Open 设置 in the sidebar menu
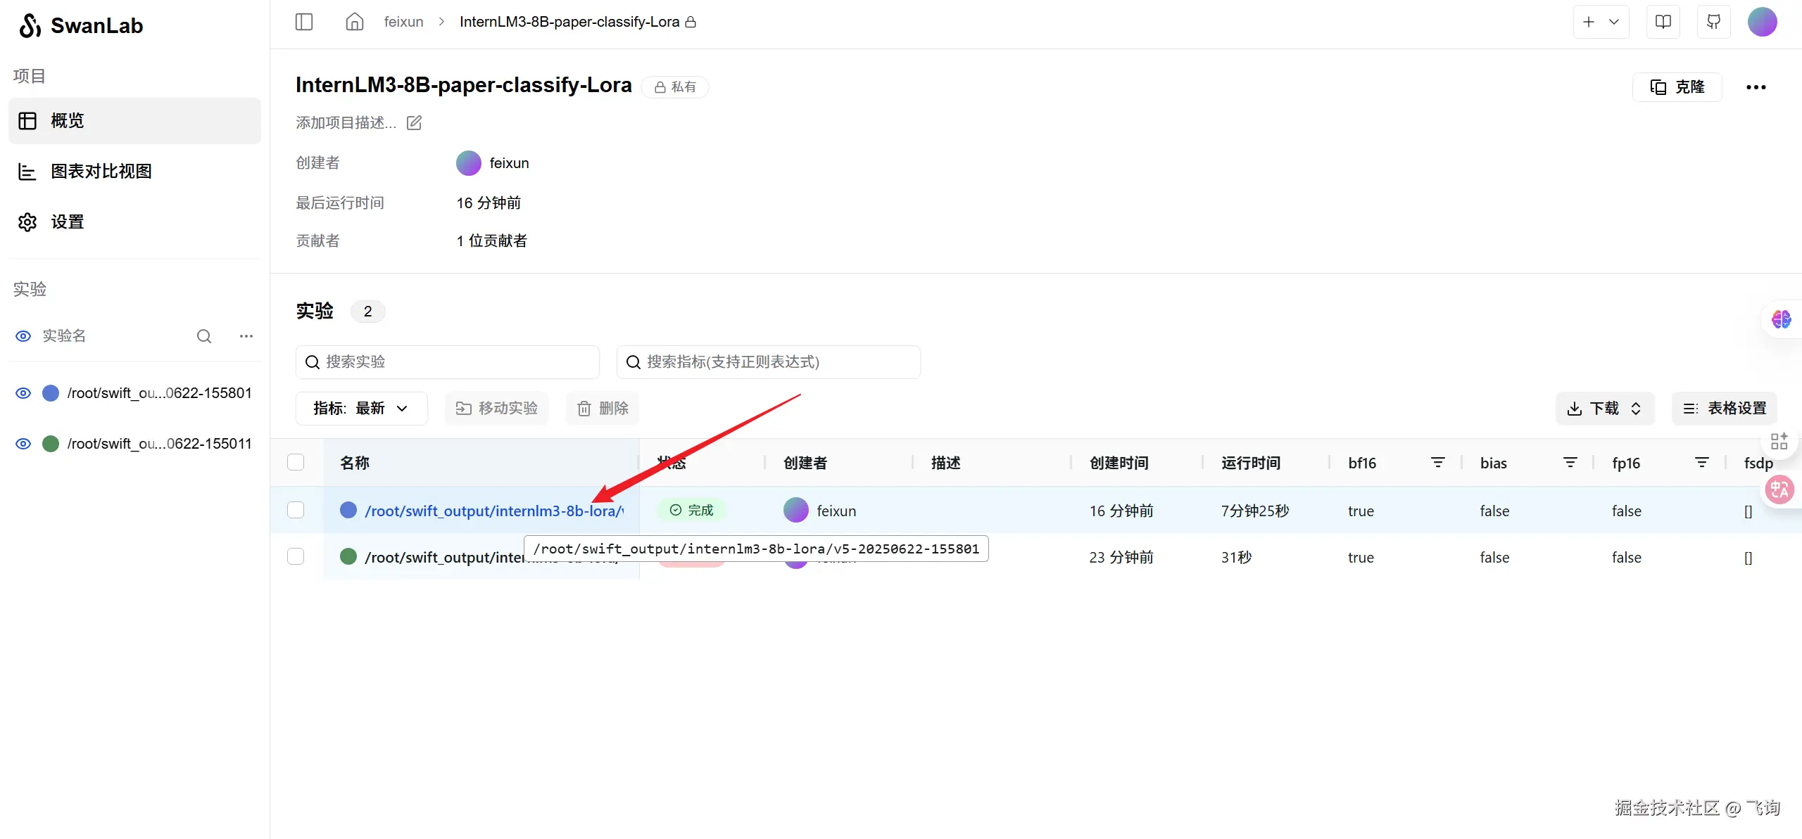 68,222
